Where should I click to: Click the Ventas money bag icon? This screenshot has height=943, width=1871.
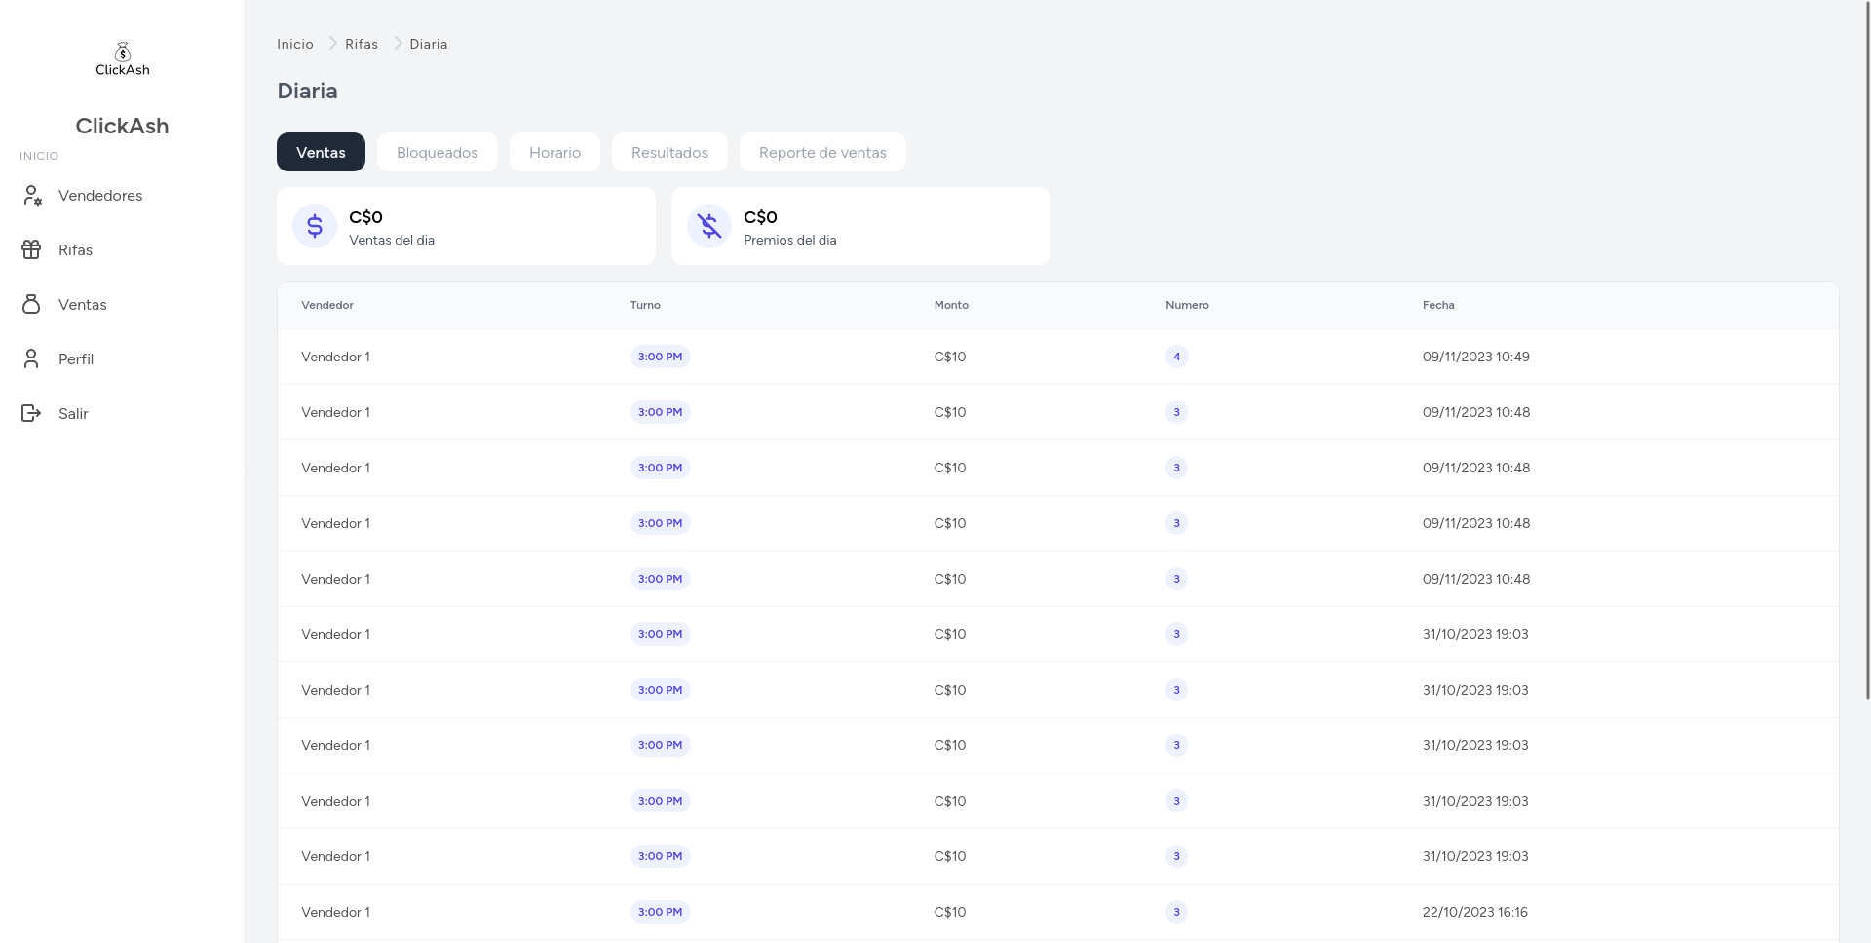31,305
